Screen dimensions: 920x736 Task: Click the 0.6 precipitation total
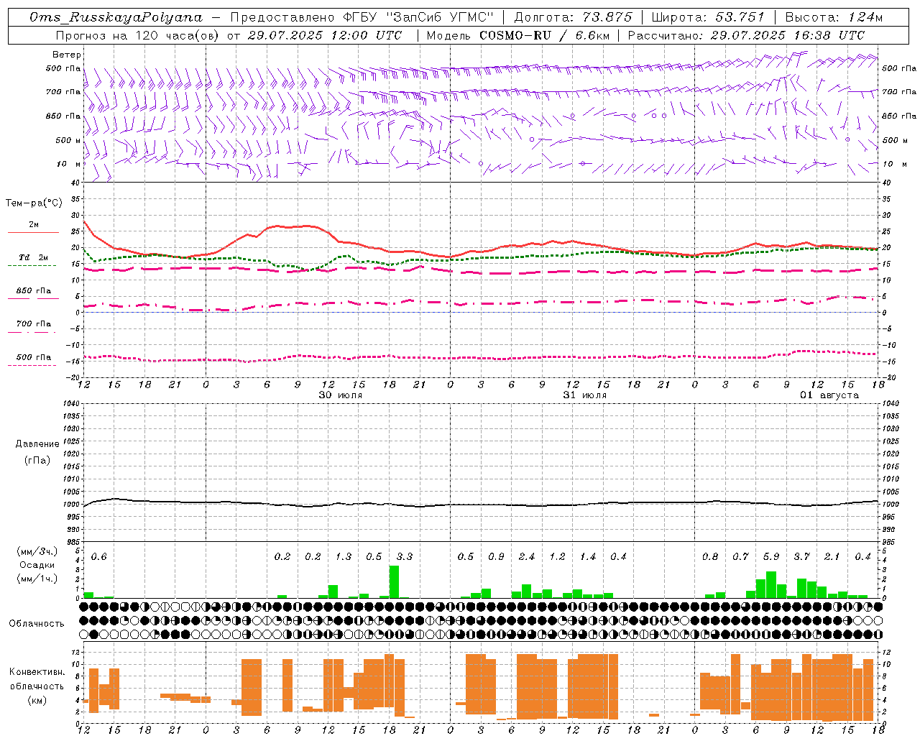pyautogui.click(x=98, y=556)
